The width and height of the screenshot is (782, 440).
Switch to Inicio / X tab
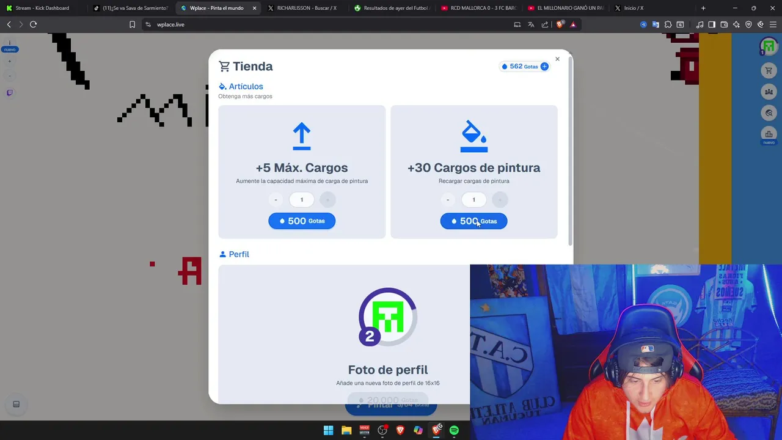coord(654,8)
